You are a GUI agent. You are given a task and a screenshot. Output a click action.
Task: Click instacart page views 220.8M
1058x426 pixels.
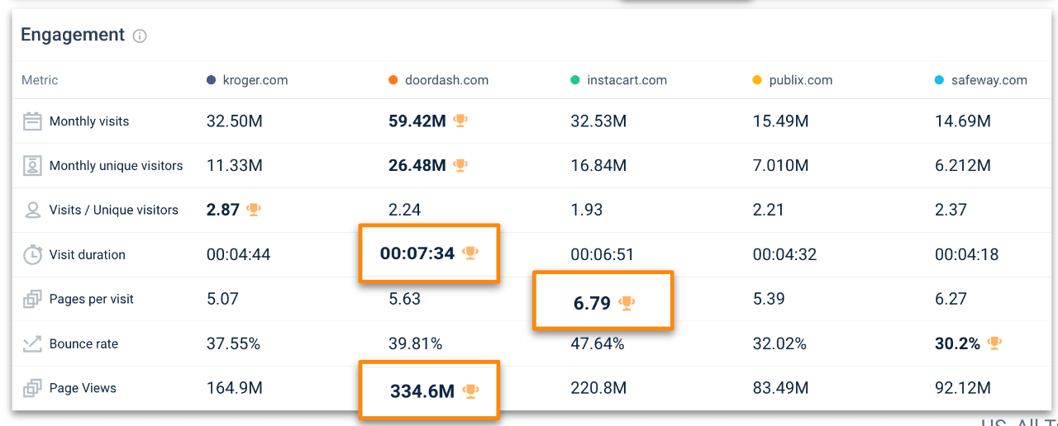(598, 388)
